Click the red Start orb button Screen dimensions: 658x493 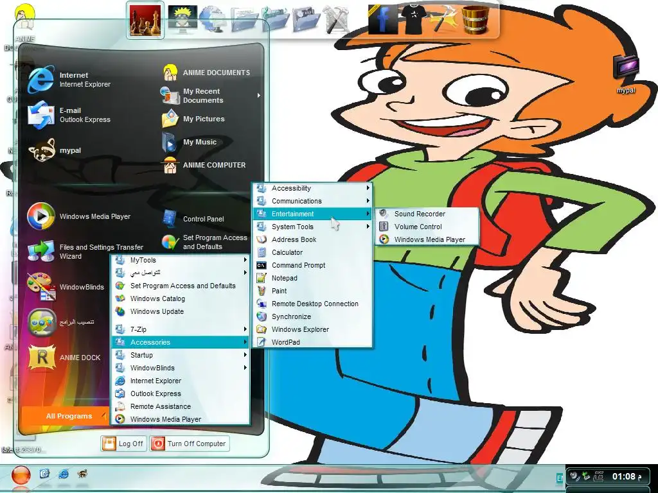(x=21, y=476)
